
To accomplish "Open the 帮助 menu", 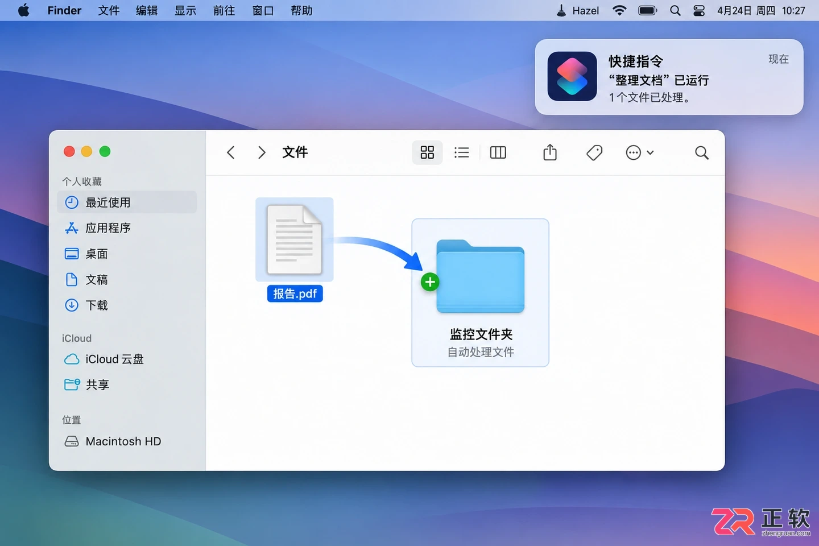I will click(x=301, y=10).
